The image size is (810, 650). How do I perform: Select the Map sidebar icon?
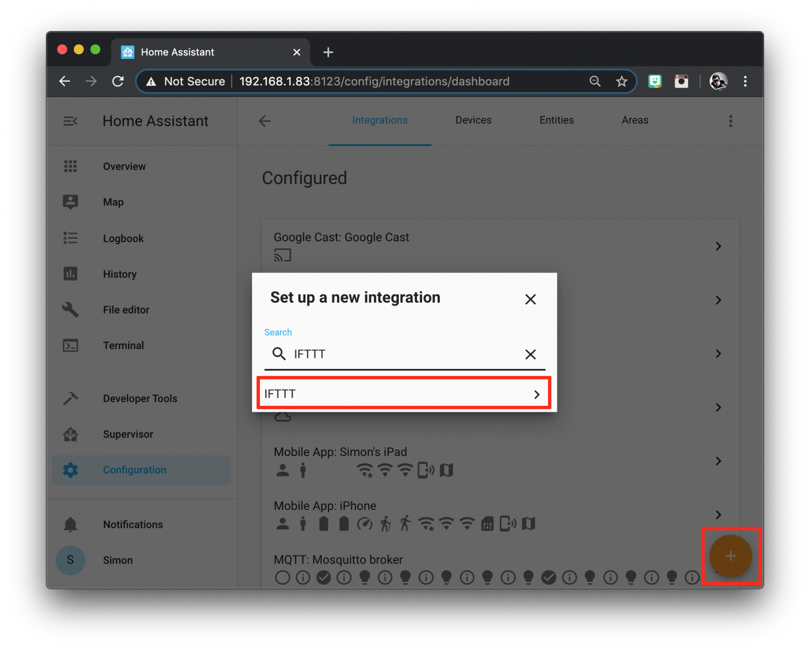pyautogui.click(x=70, y=202)
